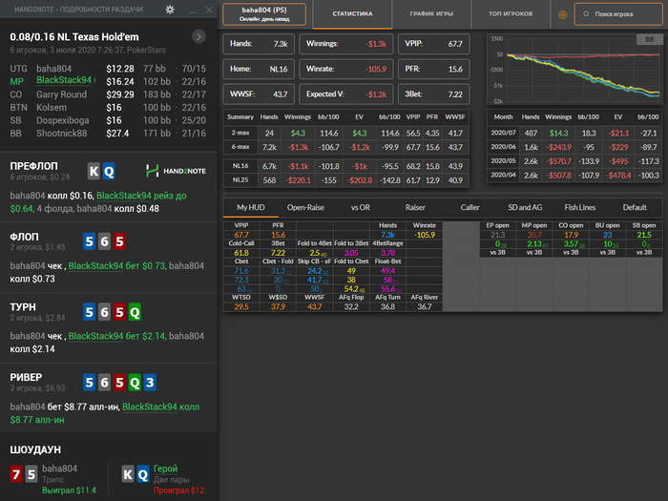Select the Open-Raise HUD tab
Viewport: 668px width, 501px height.
coord(303,207)
